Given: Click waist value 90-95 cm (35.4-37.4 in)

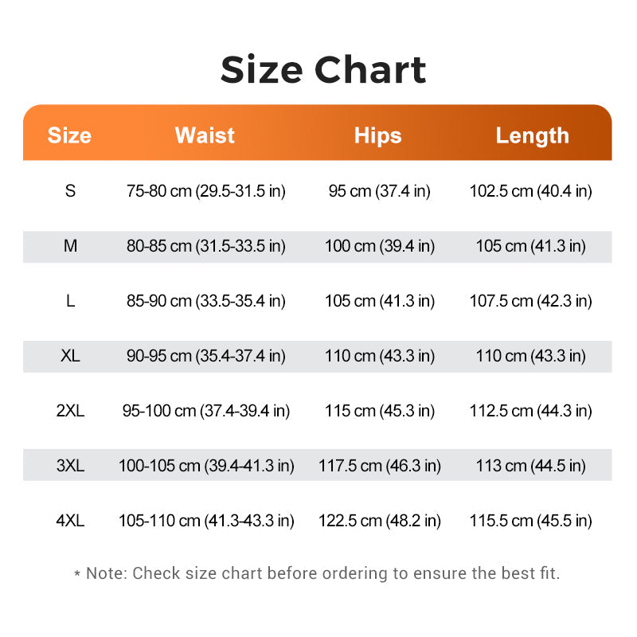Looking at the screenshot, I should (x=206, y=356).
